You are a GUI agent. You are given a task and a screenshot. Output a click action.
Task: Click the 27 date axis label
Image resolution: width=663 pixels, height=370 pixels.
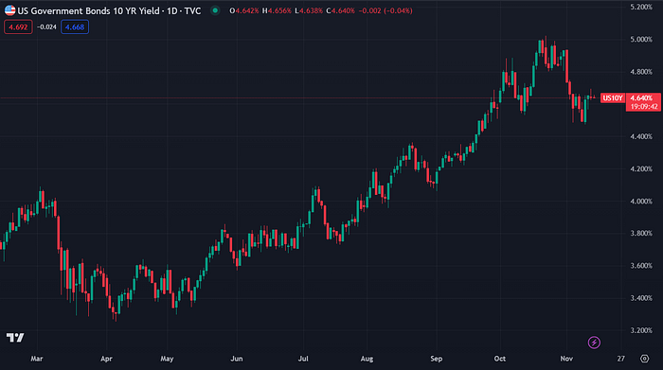point(620,359)
